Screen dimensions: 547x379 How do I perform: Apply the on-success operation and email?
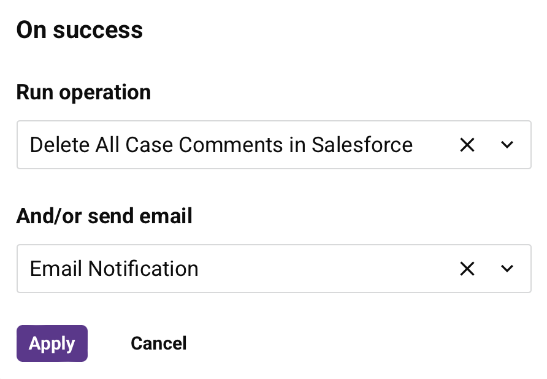tap(52, 343)
